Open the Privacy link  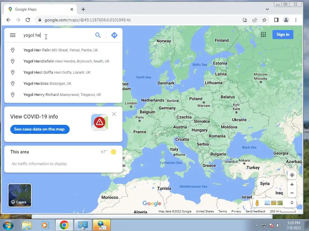(x=236, y=211)
